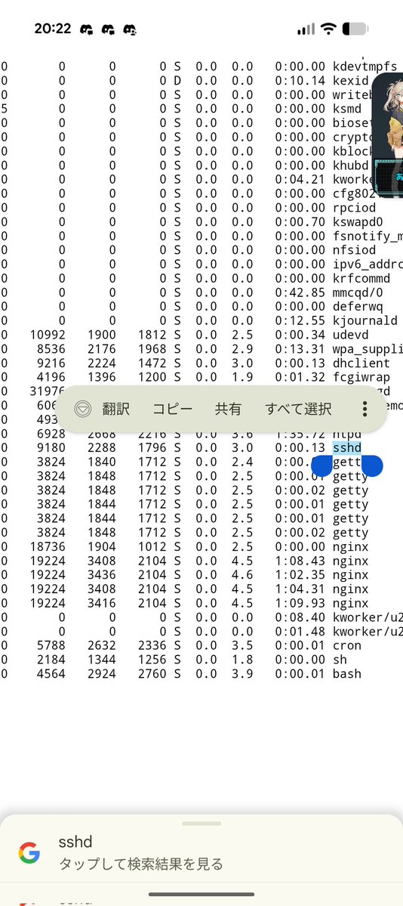
Task: Tap the 18736 memory size value
Action: tap(48, 546)
